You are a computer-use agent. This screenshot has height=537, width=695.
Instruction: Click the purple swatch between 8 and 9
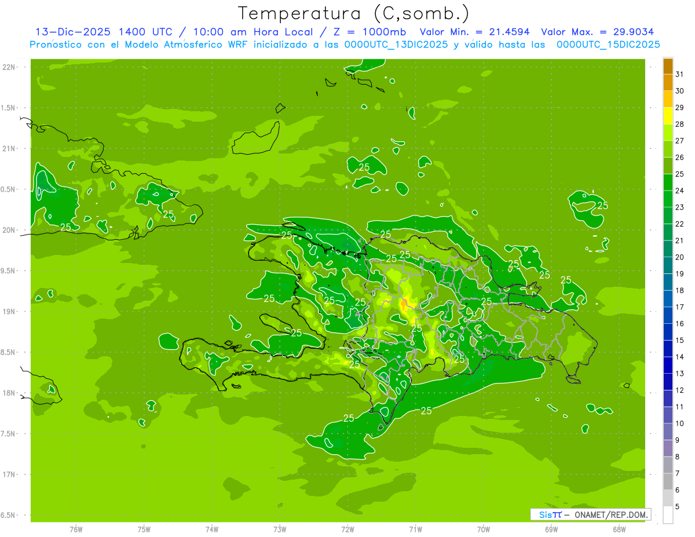(668, 448)
